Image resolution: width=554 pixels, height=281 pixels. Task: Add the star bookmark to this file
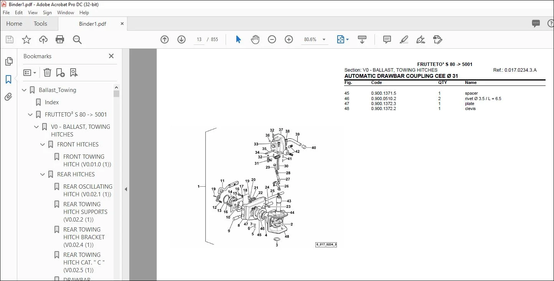[26, 39]
